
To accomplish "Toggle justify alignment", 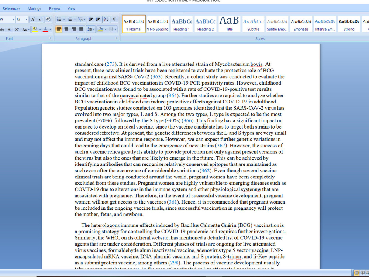I will [82, 29].
